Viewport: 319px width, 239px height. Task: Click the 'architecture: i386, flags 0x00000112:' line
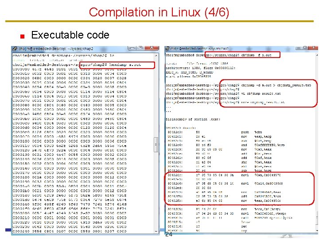(x=201, y=68)
